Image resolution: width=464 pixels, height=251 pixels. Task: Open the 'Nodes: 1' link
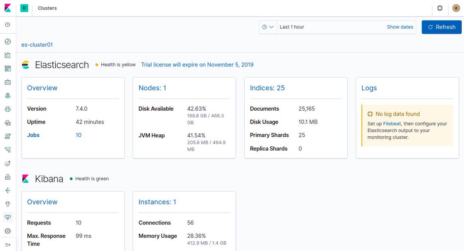pos(152,88)
